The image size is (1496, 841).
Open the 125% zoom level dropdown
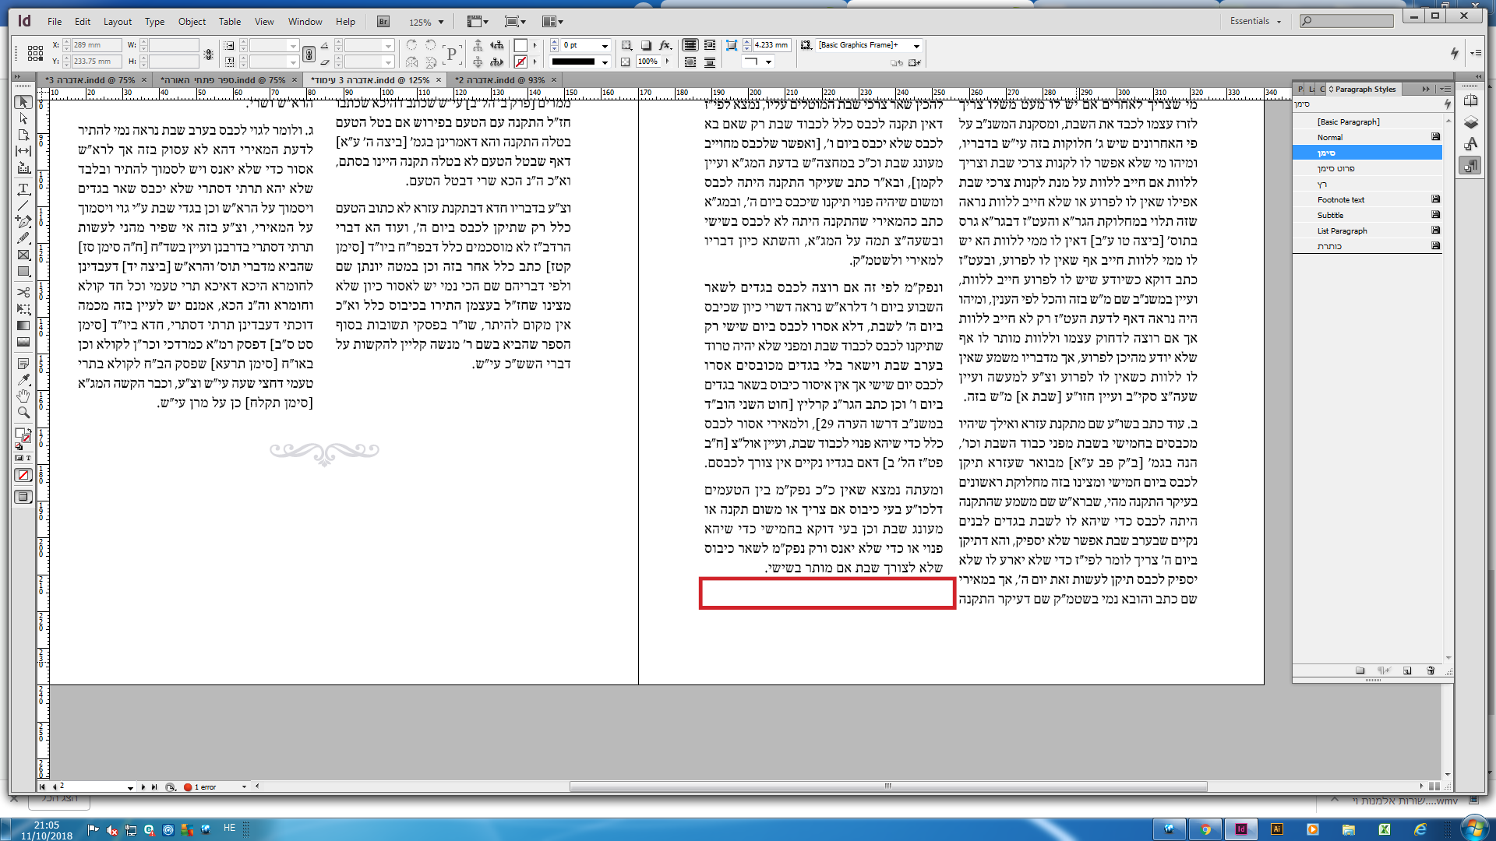pyautogui.click(x=441, y=22)
